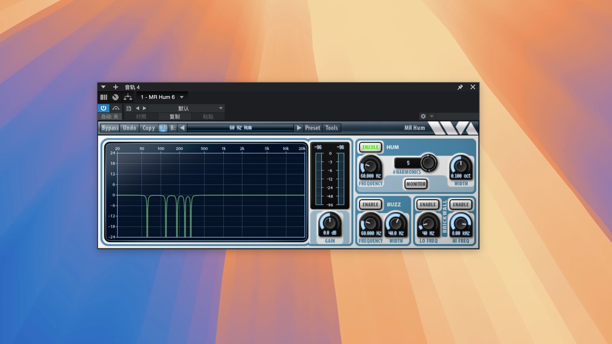Open the channel editor bars icon
Viewport: 612px width, 344px height.
(104, 97)
